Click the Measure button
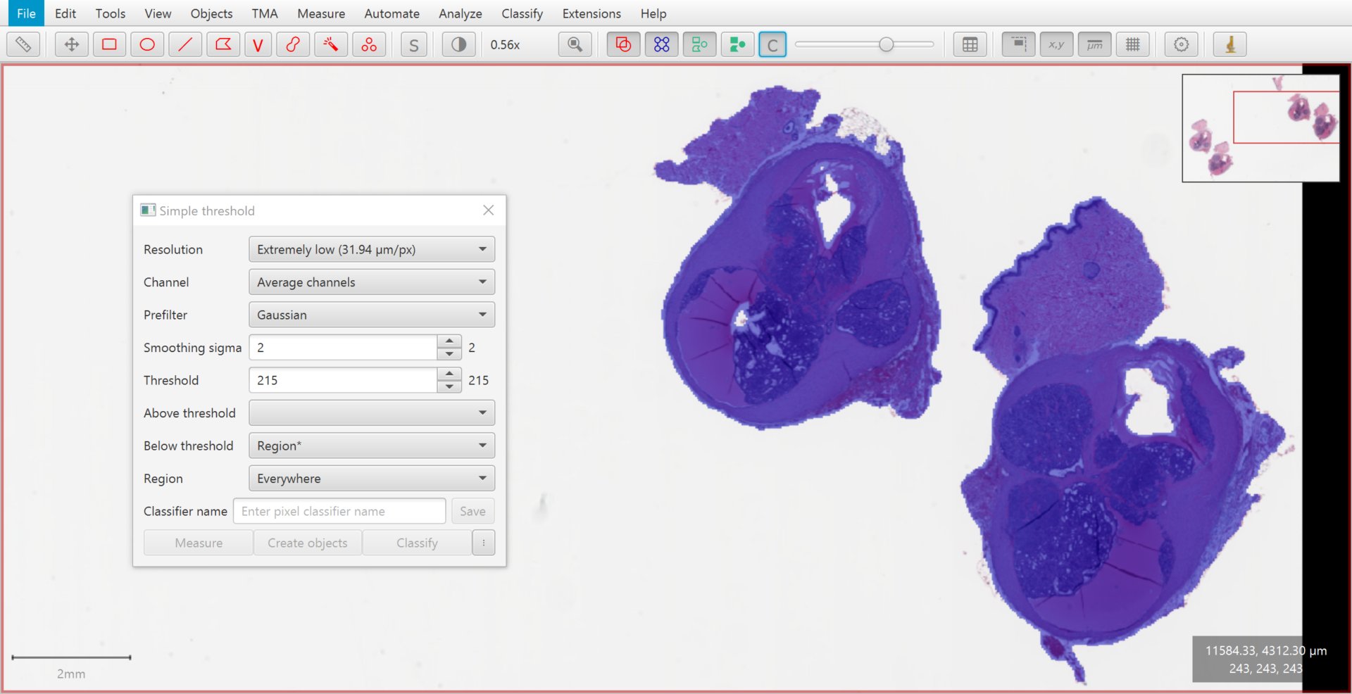 [199, 543]
